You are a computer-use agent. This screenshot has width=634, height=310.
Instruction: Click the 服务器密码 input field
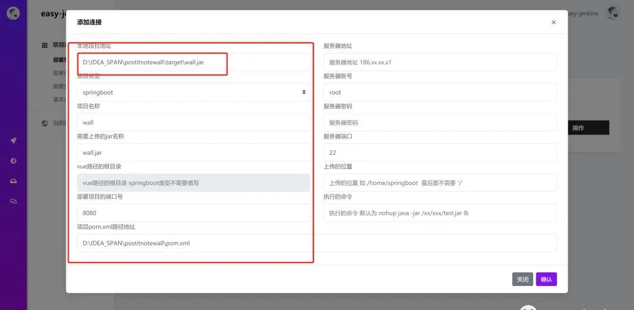[x=440, y=123]
